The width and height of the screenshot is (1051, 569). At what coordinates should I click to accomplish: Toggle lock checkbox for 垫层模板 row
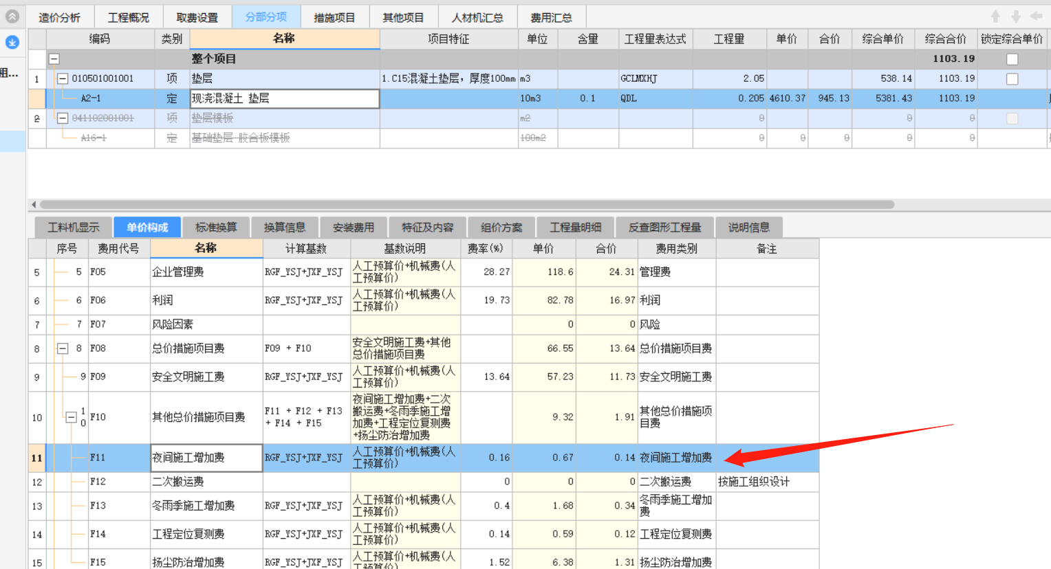pyautogui.click(x=1012, y=118)
